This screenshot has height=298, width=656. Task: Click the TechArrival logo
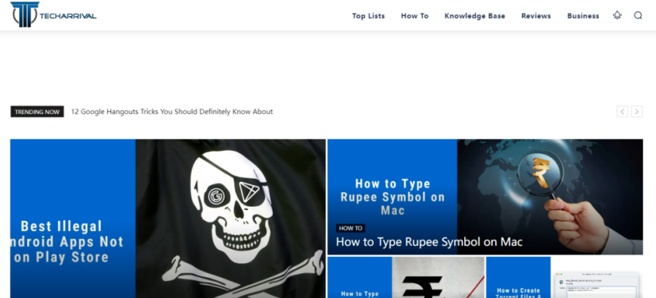pos(54,14)
